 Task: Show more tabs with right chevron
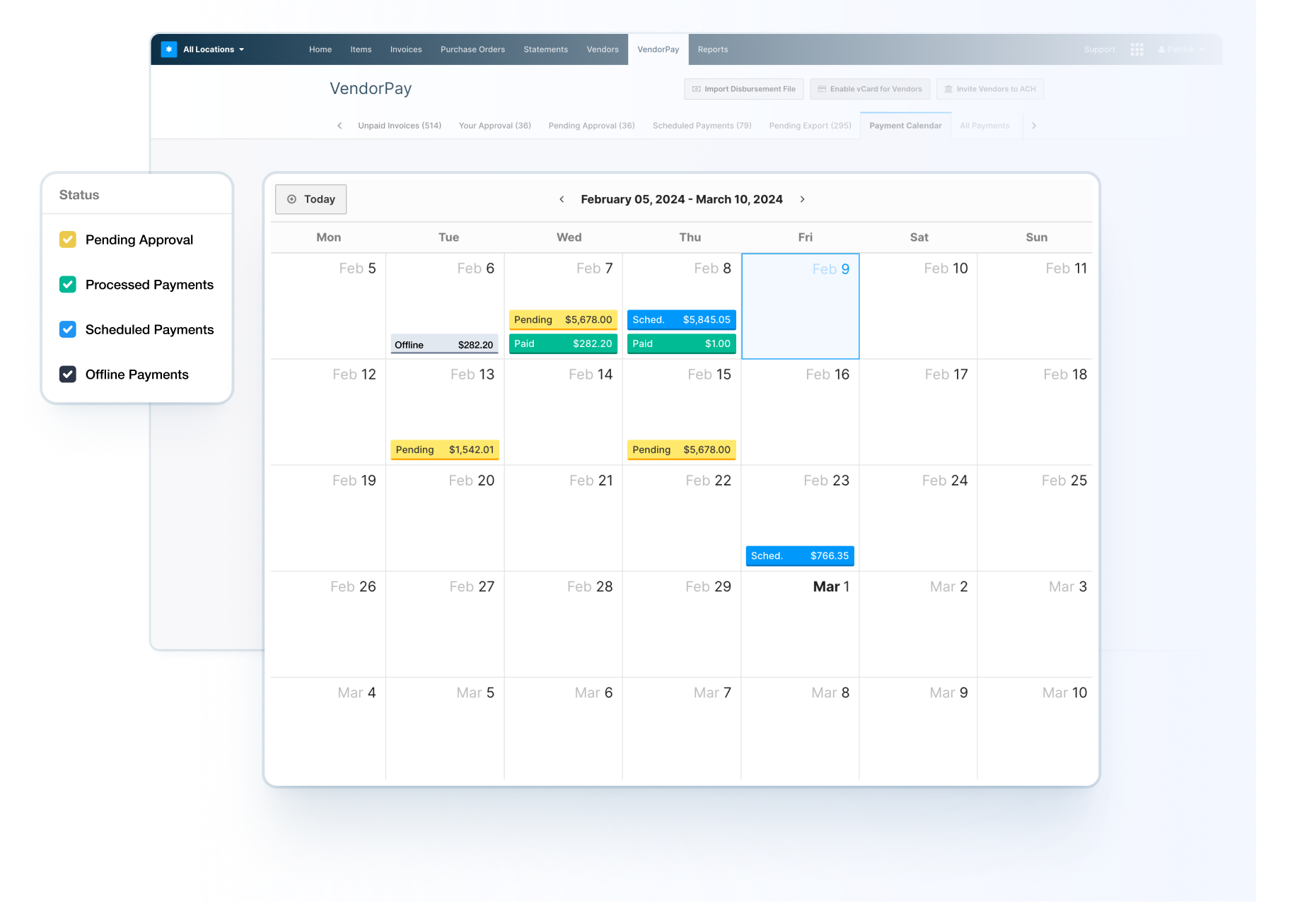[1034, 126]
